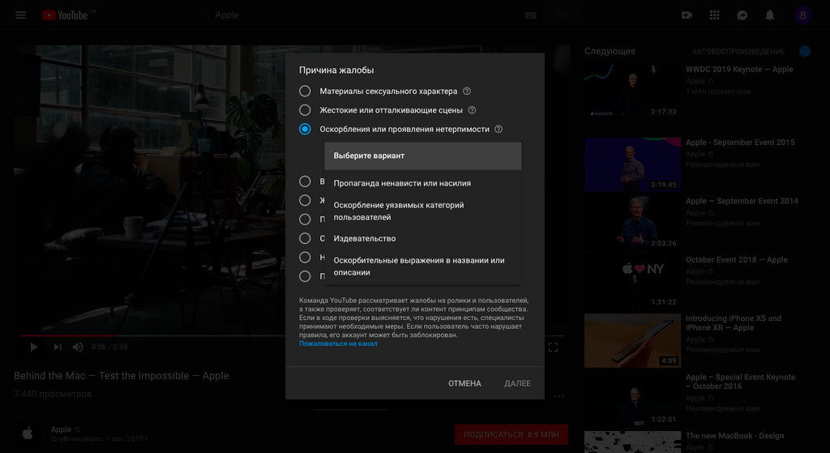Enter fullscreen mode for the video

coord(553,347)
